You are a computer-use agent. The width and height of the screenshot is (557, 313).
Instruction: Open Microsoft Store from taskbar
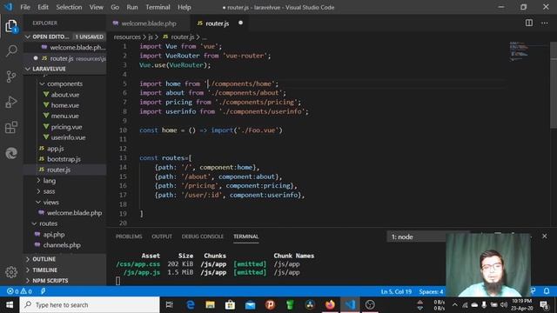pos(230,305)
